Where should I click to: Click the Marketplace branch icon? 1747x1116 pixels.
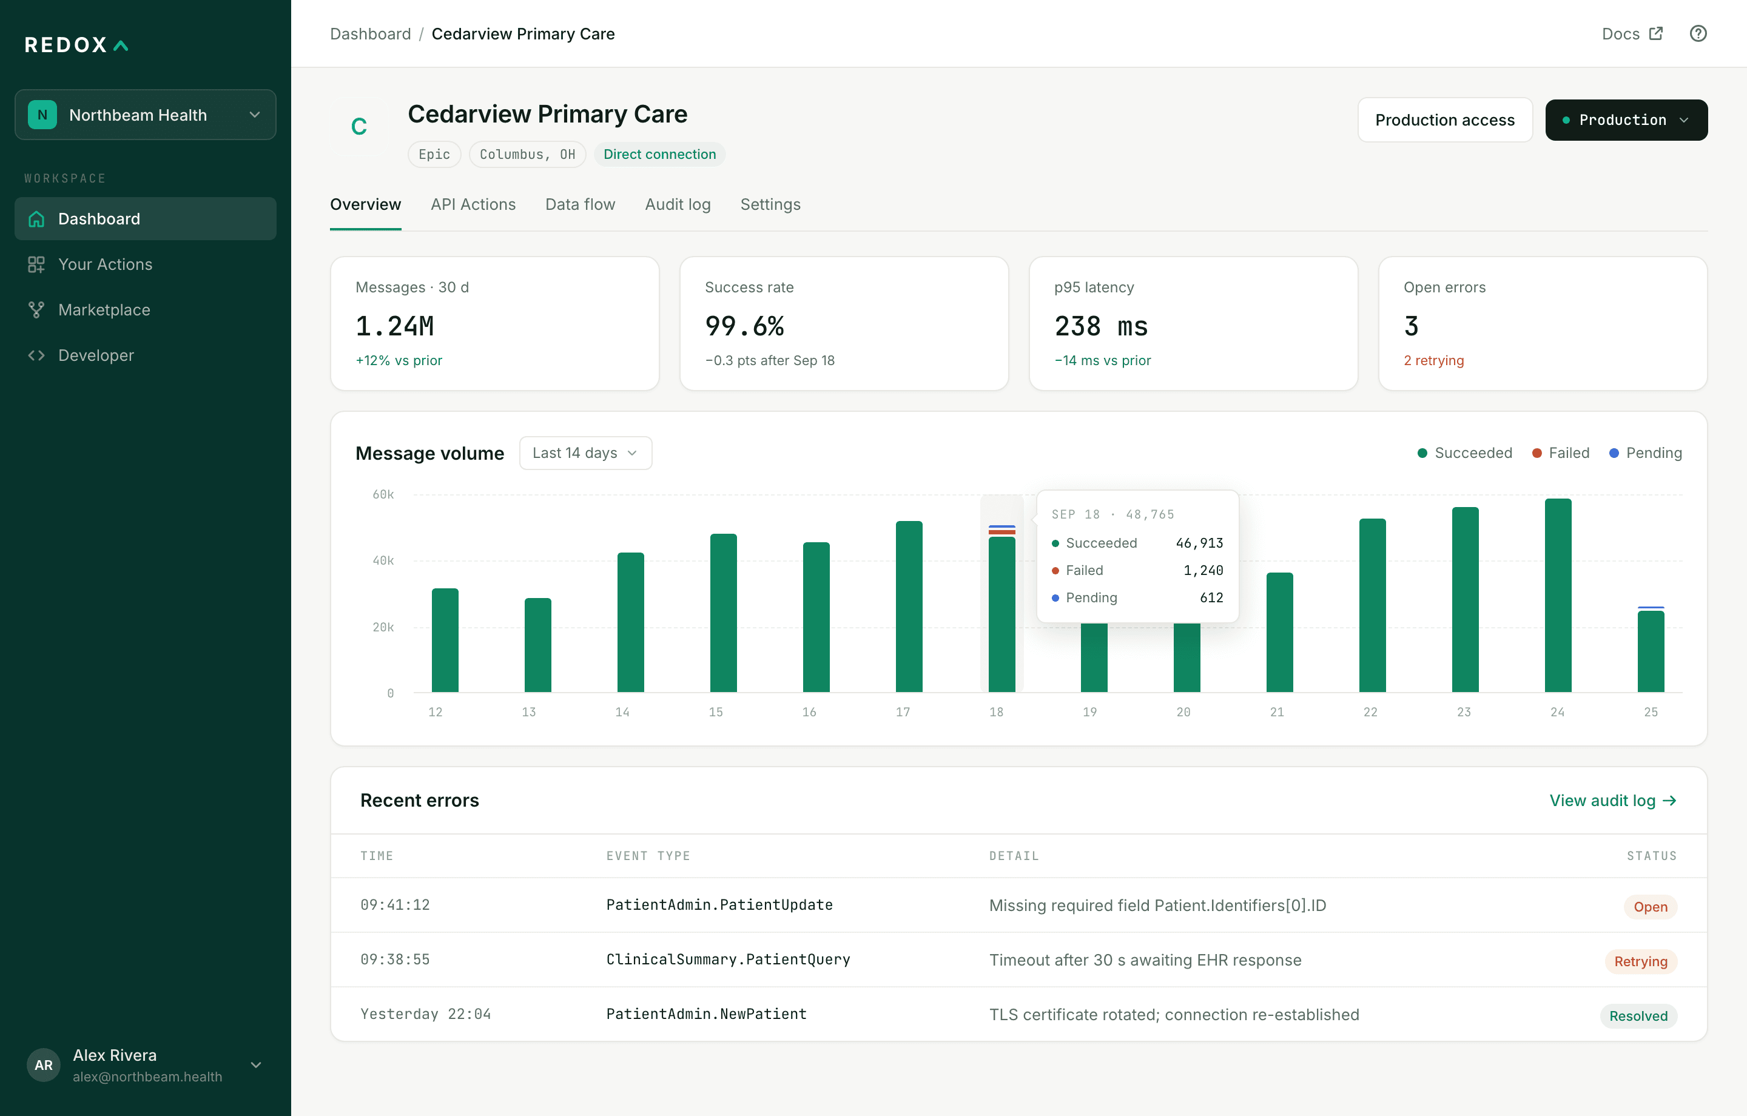coord(36,310)
